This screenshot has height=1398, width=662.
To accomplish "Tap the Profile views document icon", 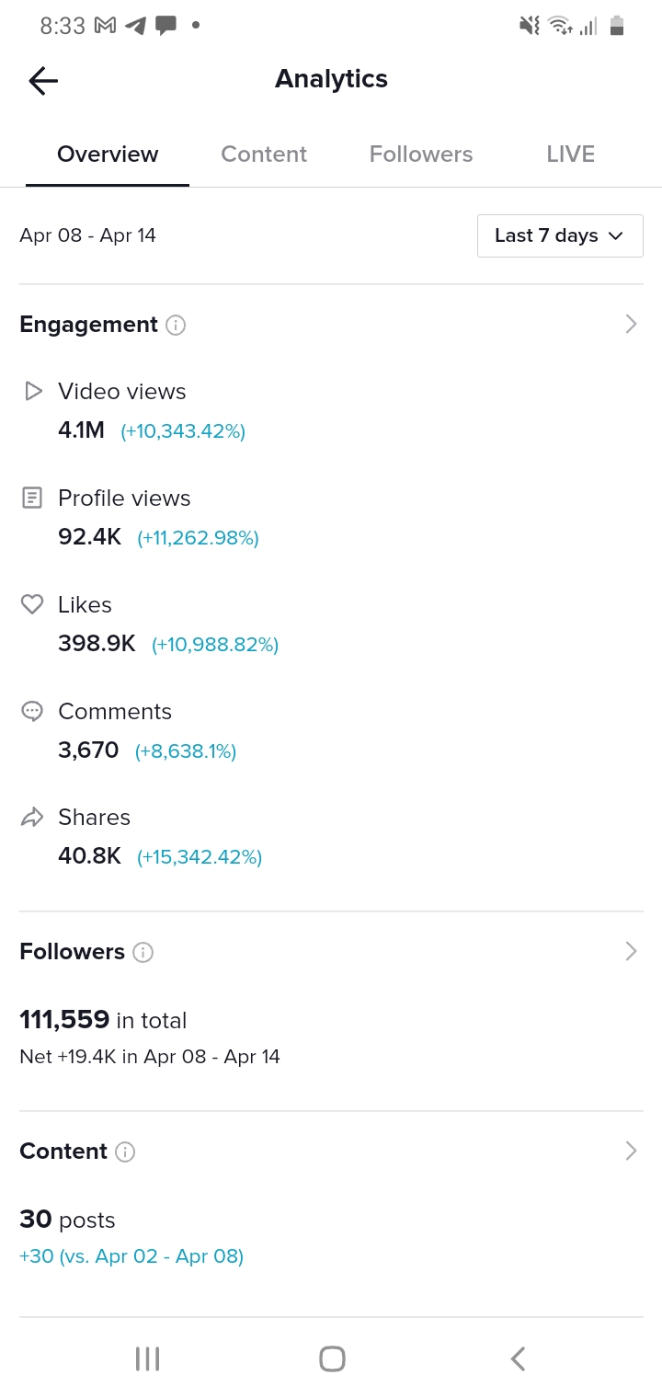I will pos(32,498).
